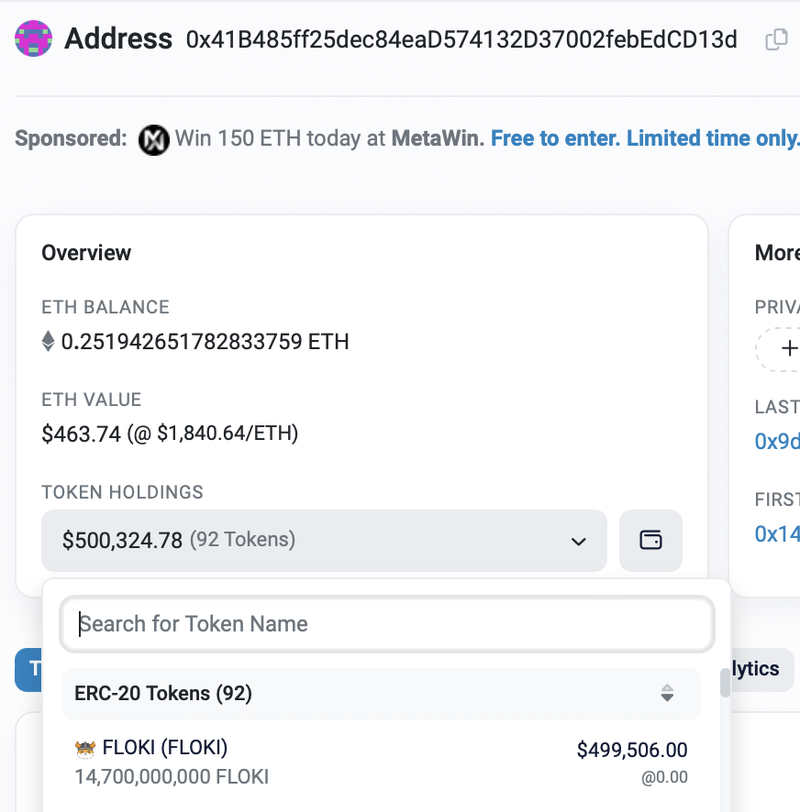The image size is (800, 812).
Task: Collapse the $500,324.78 token holdings dropdown
Action: [324, 541]
